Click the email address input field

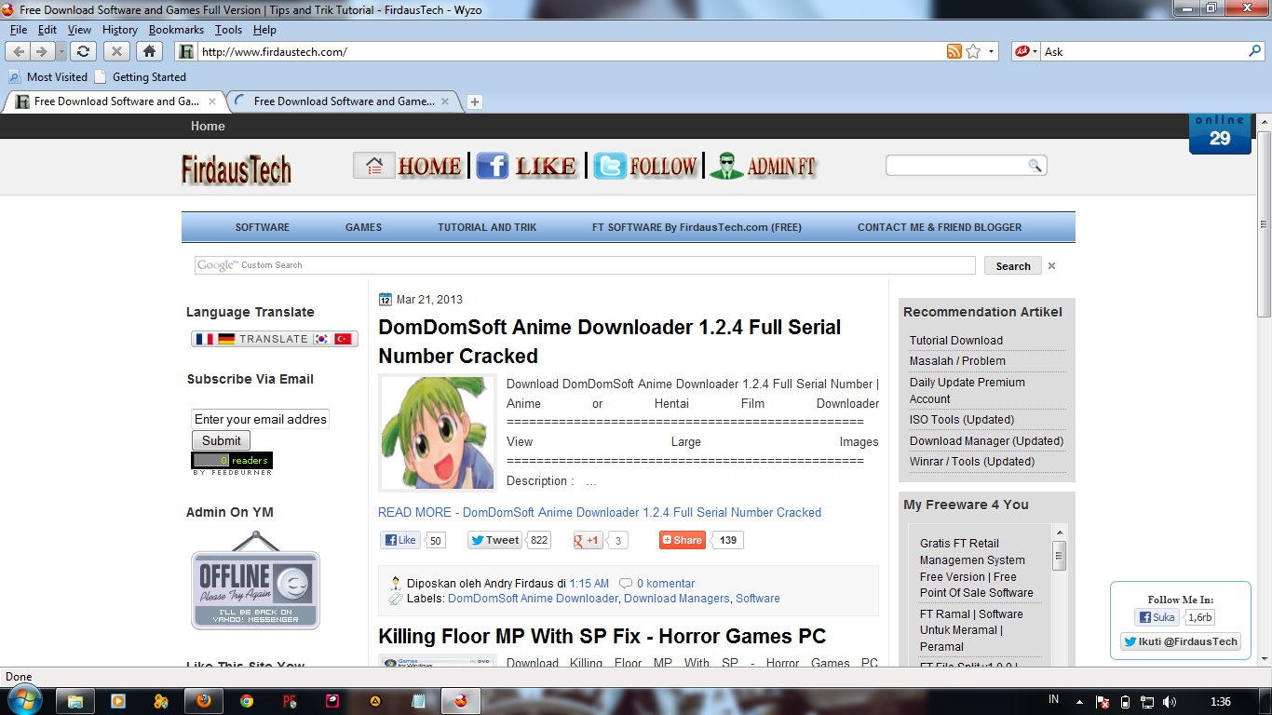click(x=259, y=419)
